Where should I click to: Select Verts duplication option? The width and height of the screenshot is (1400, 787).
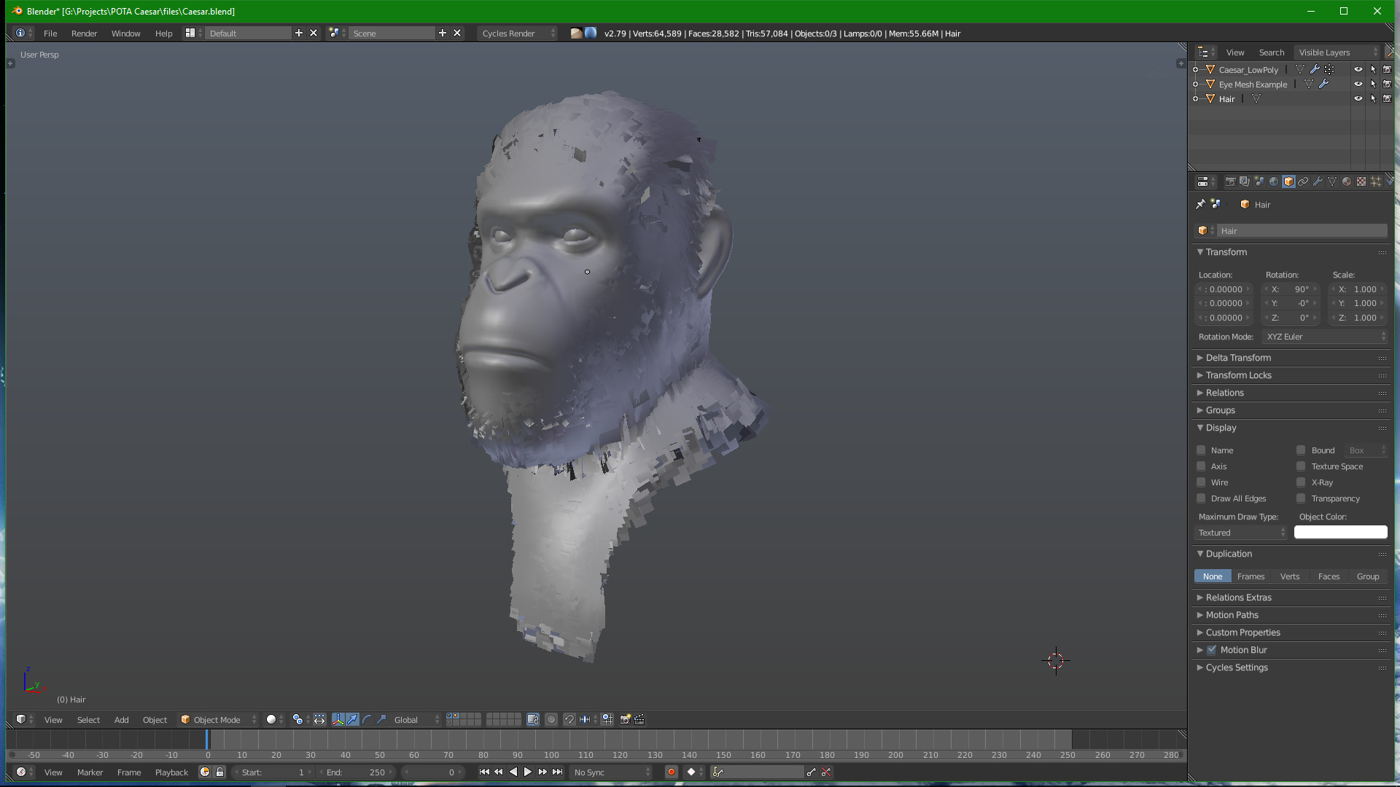click(1289, 576)
